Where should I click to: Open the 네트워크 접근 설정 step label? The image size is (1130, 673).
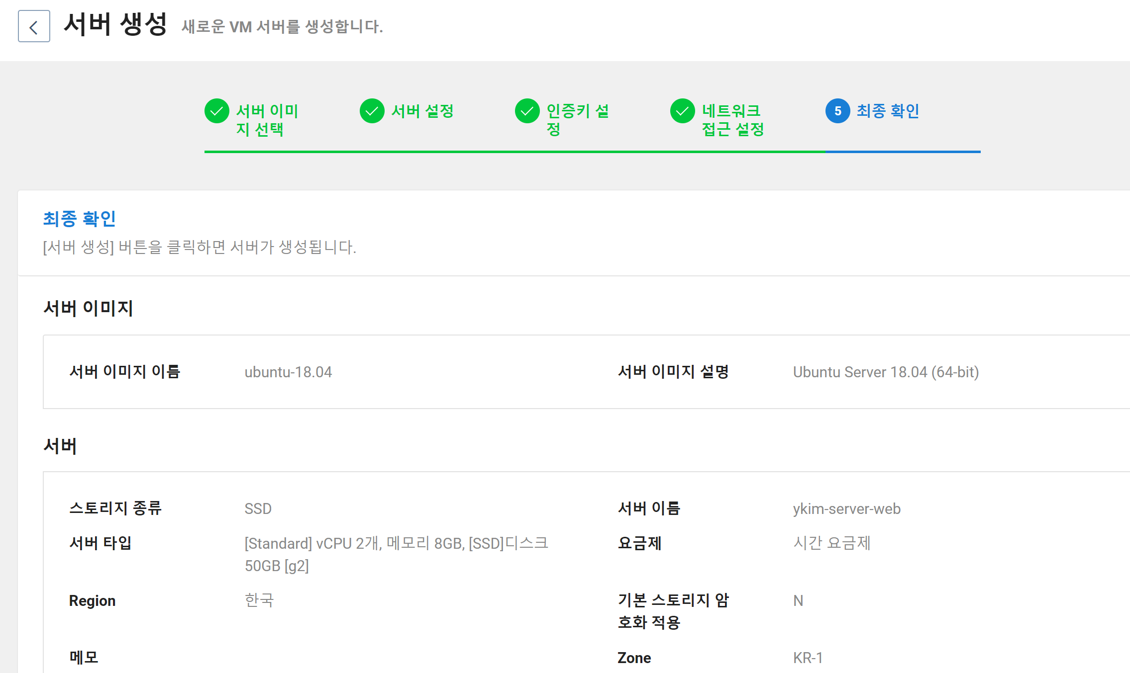[732, 120]
